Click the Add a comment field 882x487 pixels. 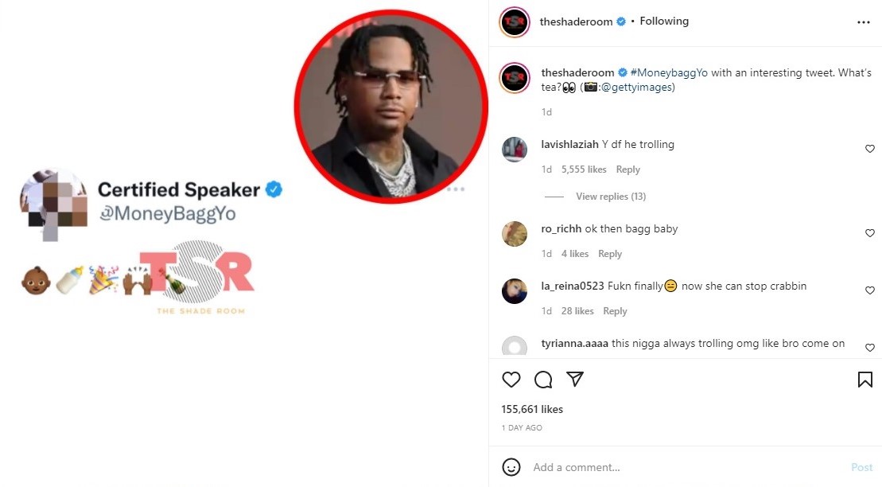(686, 467)
